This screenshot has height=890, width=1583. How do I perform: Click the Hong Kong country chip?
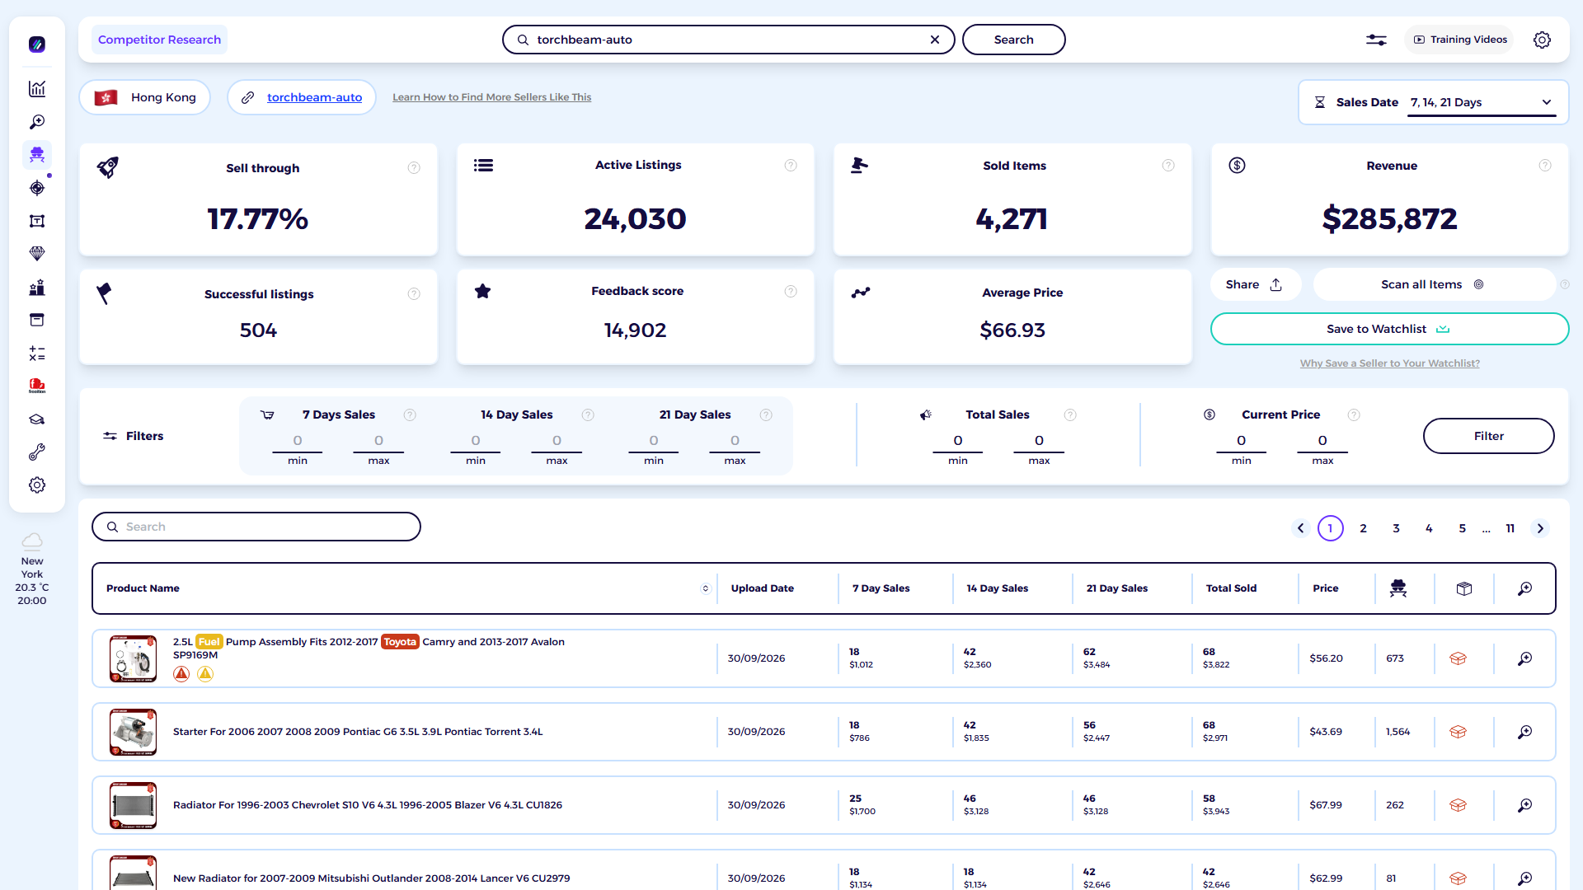pos(145,97)
